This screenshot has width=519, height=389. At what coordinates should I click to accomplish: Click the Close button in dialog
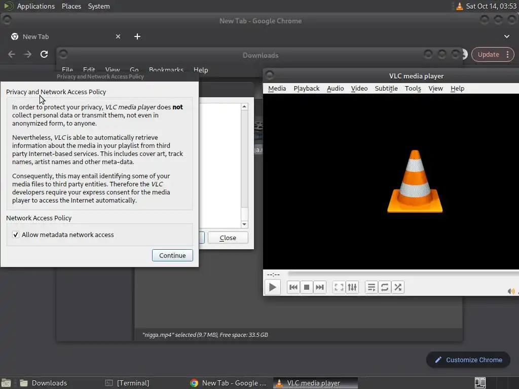228,238
